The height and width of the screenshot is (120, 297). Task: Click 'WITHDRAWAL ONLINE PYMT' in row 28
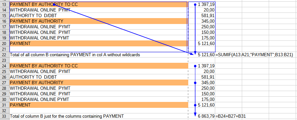(x=40, y=88)
